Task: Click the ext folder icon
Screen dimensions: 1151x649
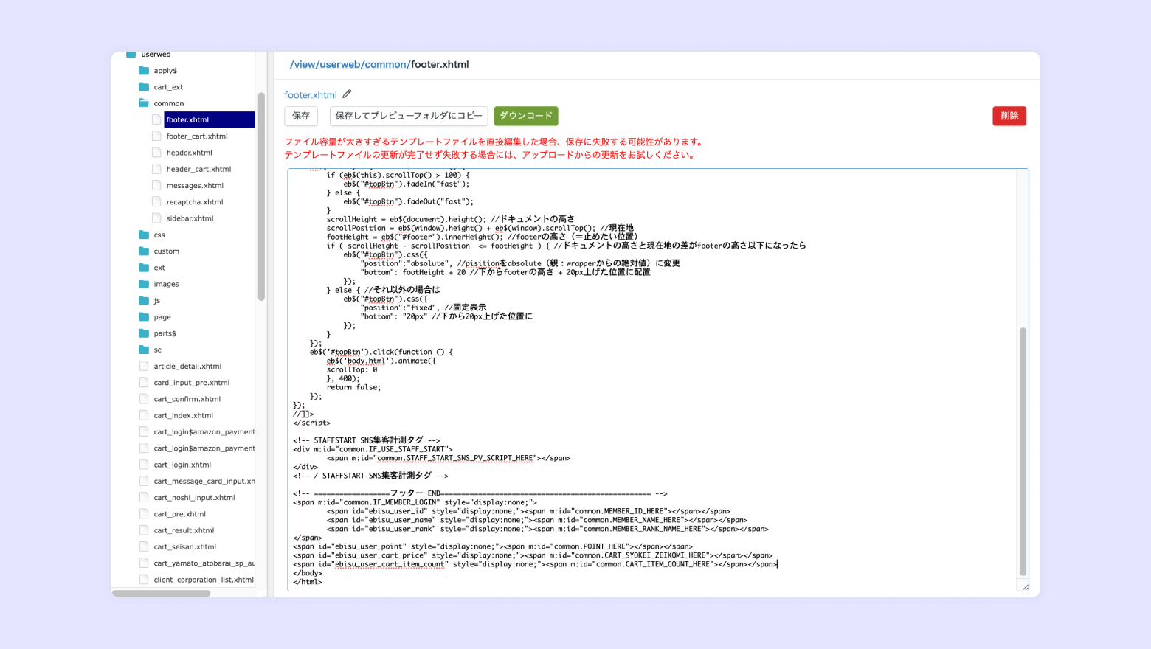Action: click(144, 268)
